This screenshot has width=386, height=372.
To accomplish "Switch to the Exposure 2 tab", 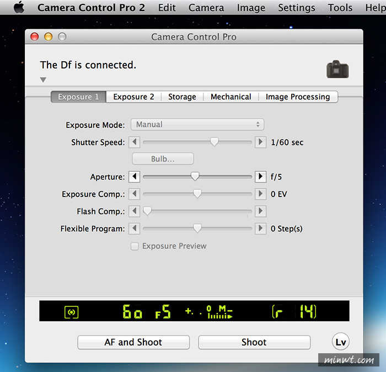I will [133, 97].
